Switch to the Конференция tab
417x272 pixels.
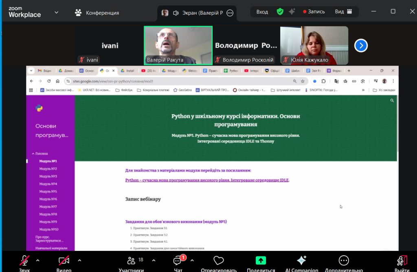[x=97, y=13]
